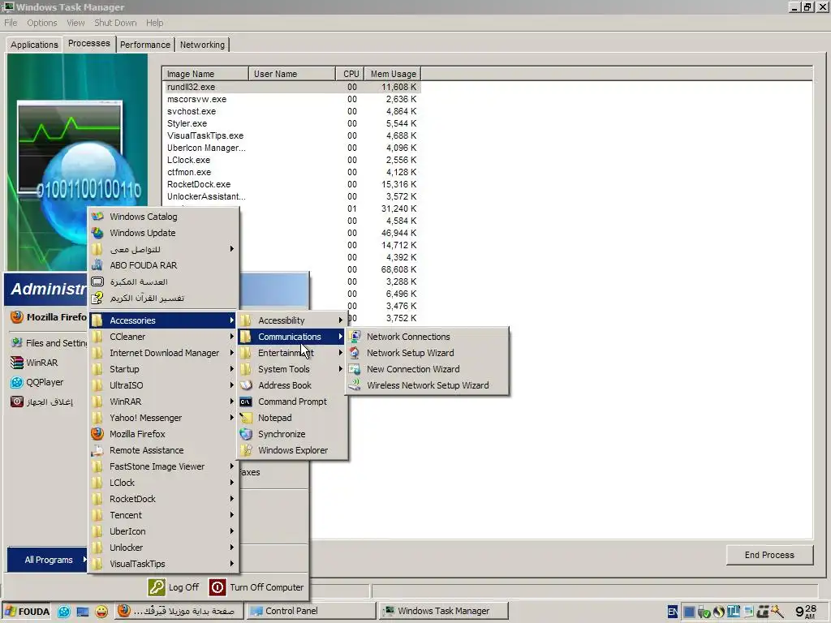Click Log Off key icon
Image resolution: width=831 pixels, height=623 pixels.
click(x=157, y=587)
